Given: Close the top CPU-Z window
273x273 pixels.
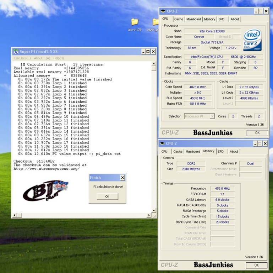Looking at the screenshot, I should (266, 11).
